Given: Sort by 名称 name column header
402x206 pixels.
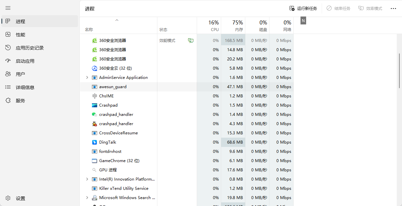Looking at the screenshot, I should tap(89, 29).
